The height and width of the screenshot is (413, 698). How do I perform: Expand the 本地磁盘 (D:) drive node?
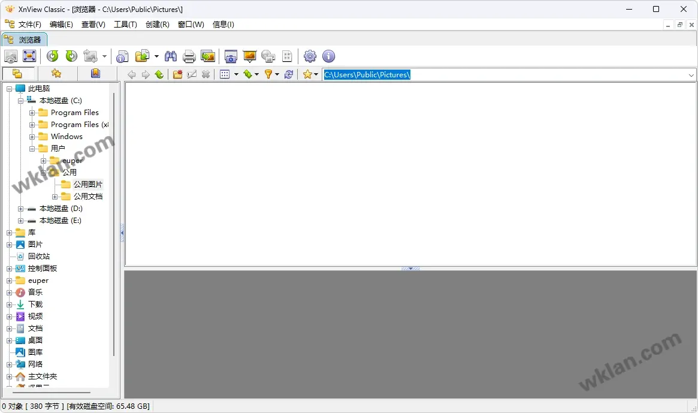tap(20, 209)
